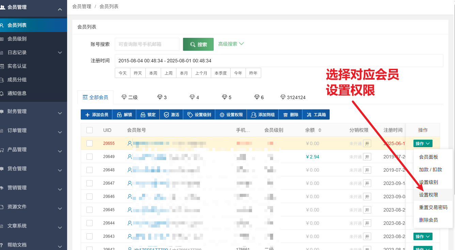
Task: Click the 设置权限 gear toolbar button
Action: click(x=231, y=115)
